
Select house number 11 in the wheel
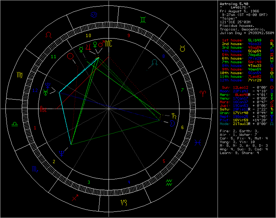[53, 57]
